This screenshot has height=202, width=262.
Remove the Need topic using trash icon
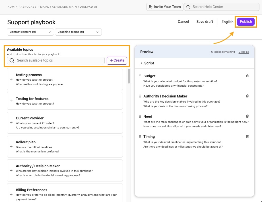247,116
